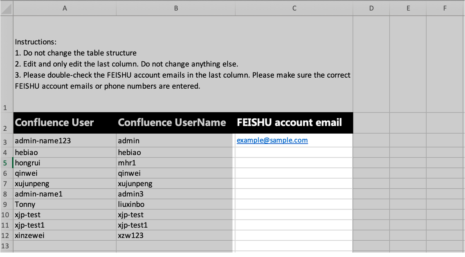
Task: Select the 'admin-name123' cell
Action: (x=65, y=141)
